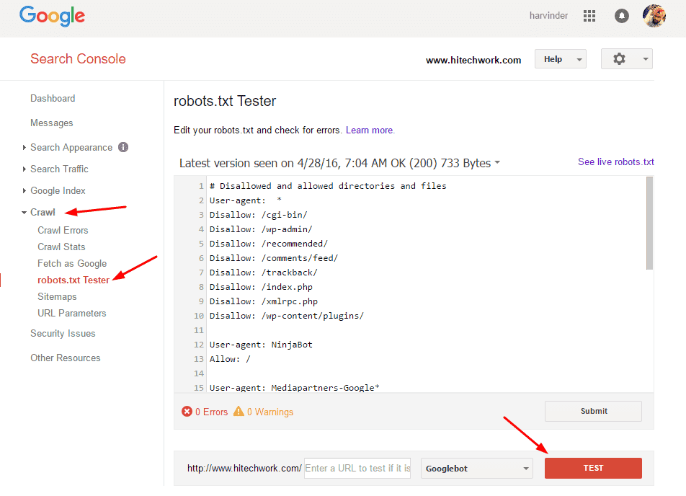Open Security Issues page
The width and height of the screenshot is (686, 496).
tap(63, 334)
